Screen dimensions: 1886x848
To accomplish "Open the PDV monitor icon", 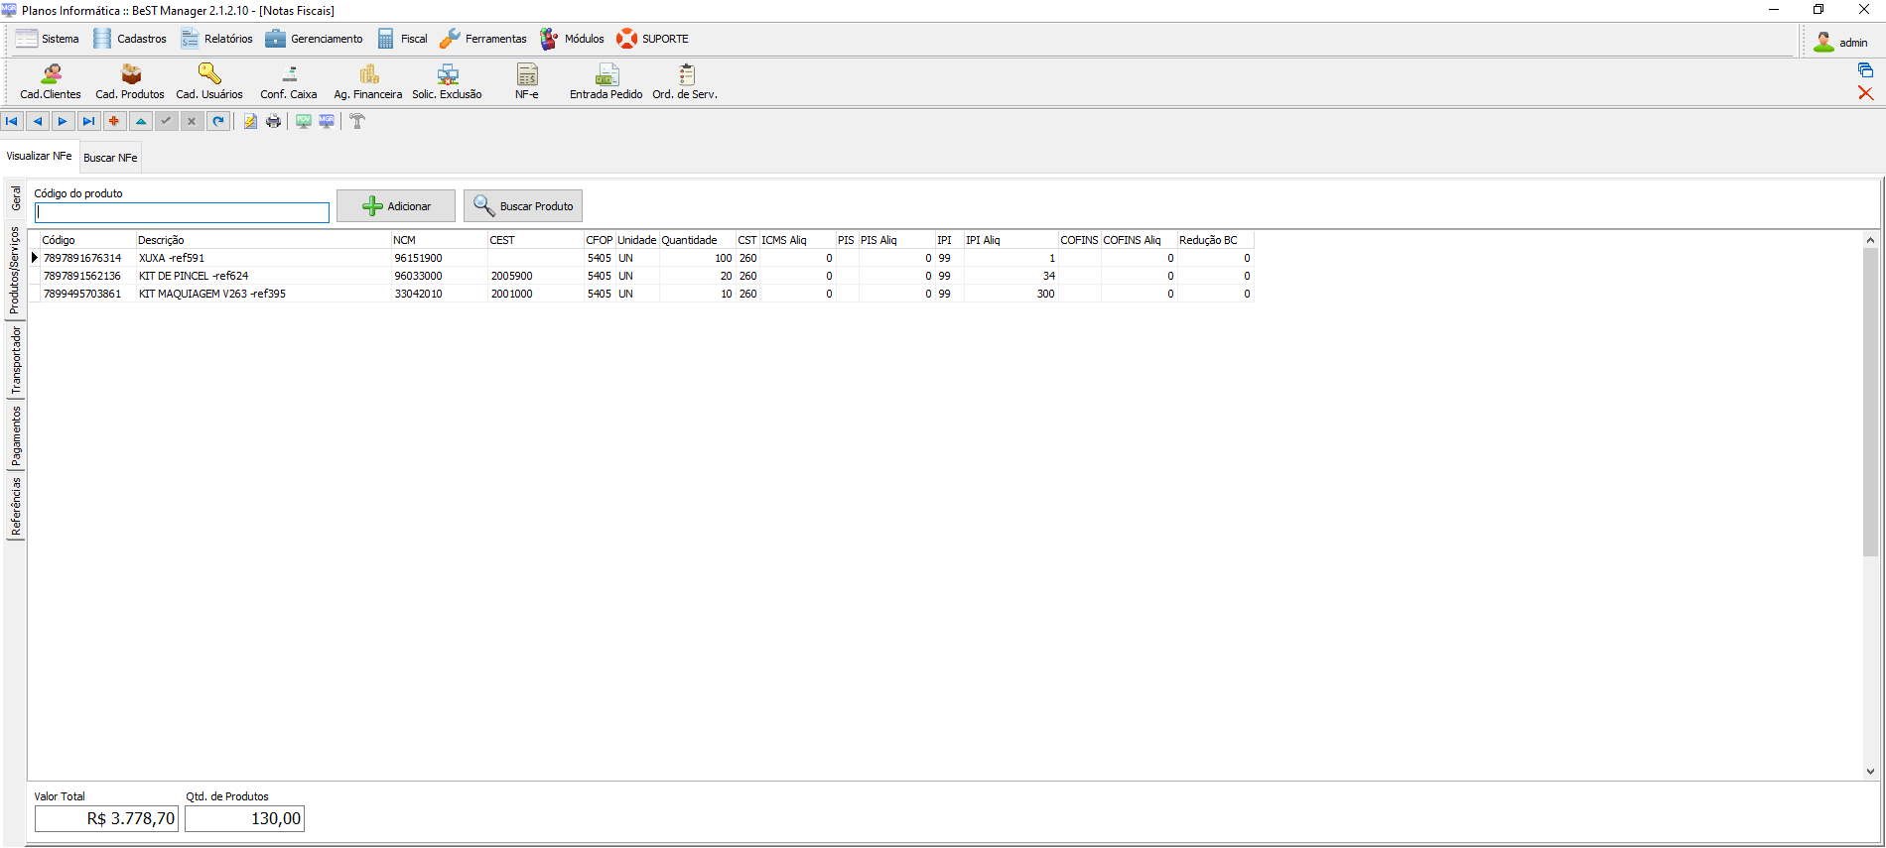I will click(x=304, y=121).
